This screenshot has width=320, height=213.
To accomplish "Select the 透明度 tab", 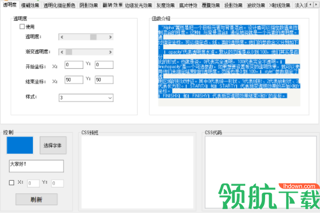I will (x=10, y=5).
